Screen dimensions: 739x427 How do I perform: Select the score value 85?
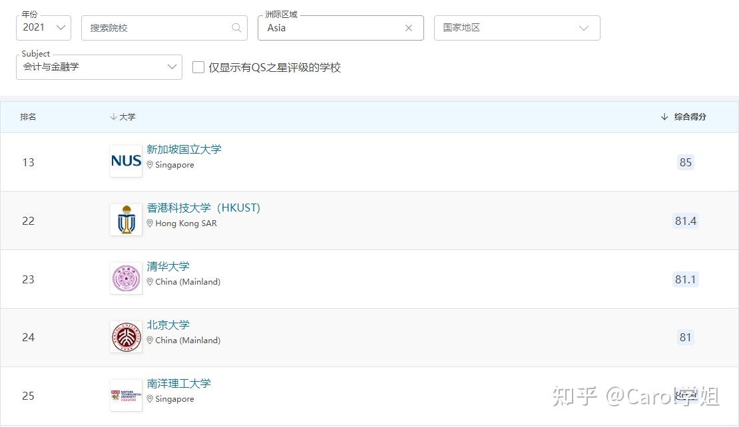coord(685,162)
